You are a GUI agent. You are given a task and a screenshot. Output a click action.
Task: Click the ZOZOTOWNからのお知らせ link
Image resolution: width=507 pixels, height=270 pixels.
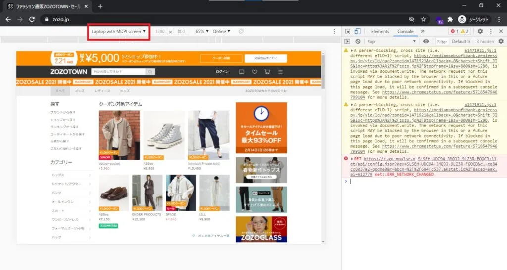coord(266,91)
